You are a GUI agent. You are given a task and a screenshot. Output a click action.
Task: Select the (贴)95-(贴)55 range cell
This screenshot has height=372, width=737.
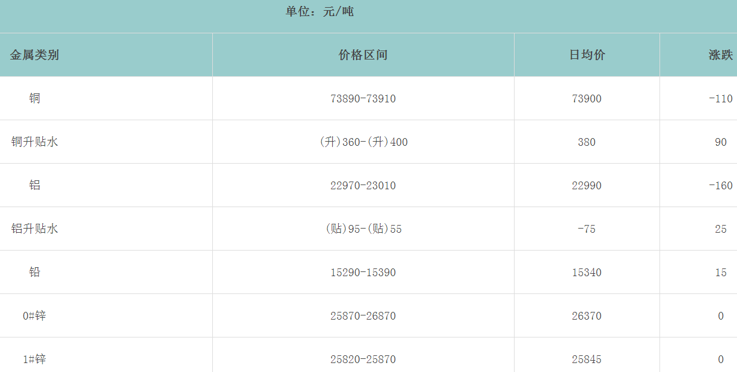[x=363, y=229]
